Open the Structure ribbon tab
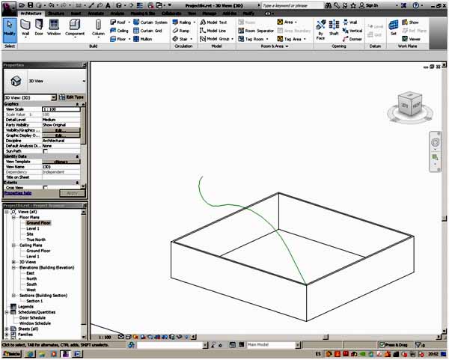This screenshot has height=360, width=449. click(55, 13)
